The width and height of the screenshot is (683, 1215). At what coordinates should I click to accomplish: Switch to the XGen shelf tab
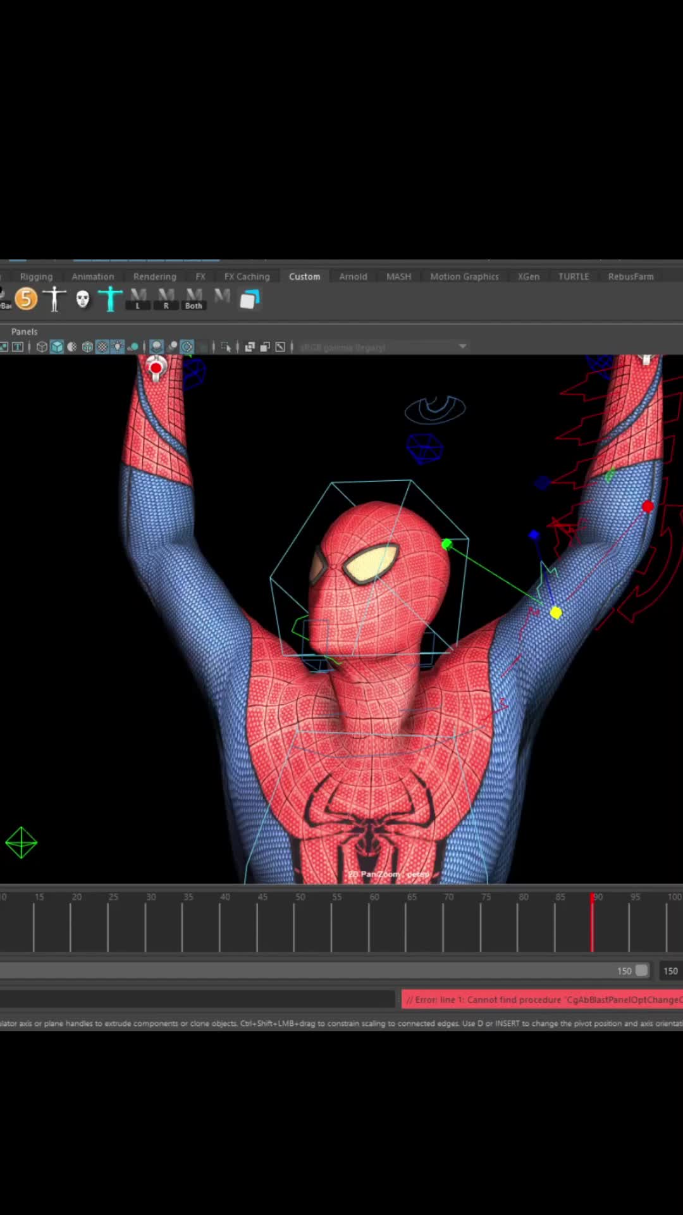pos(529,277)
